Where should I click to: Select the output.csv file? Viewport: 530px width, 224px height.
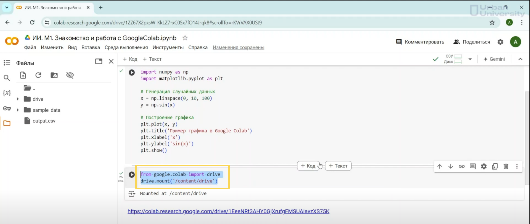click(44, 121)
